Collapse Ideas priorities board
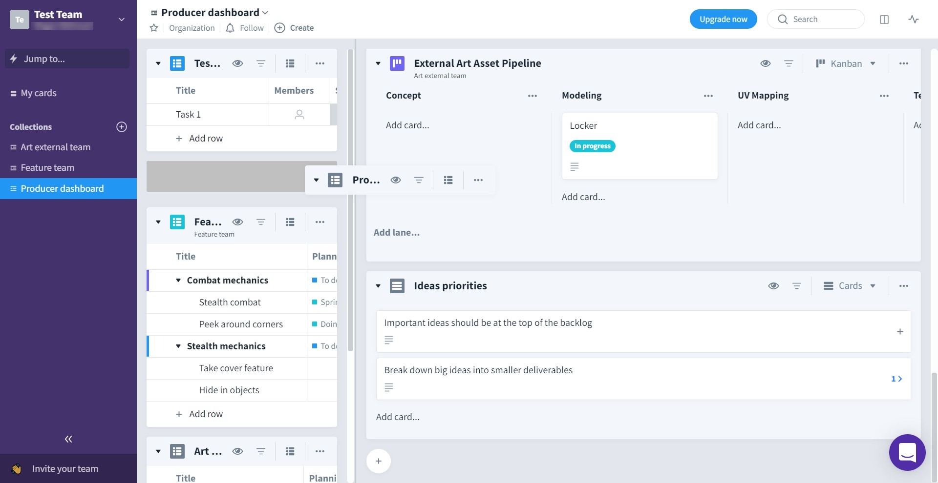This screenshot has width=938, height=483. (378, 286)
